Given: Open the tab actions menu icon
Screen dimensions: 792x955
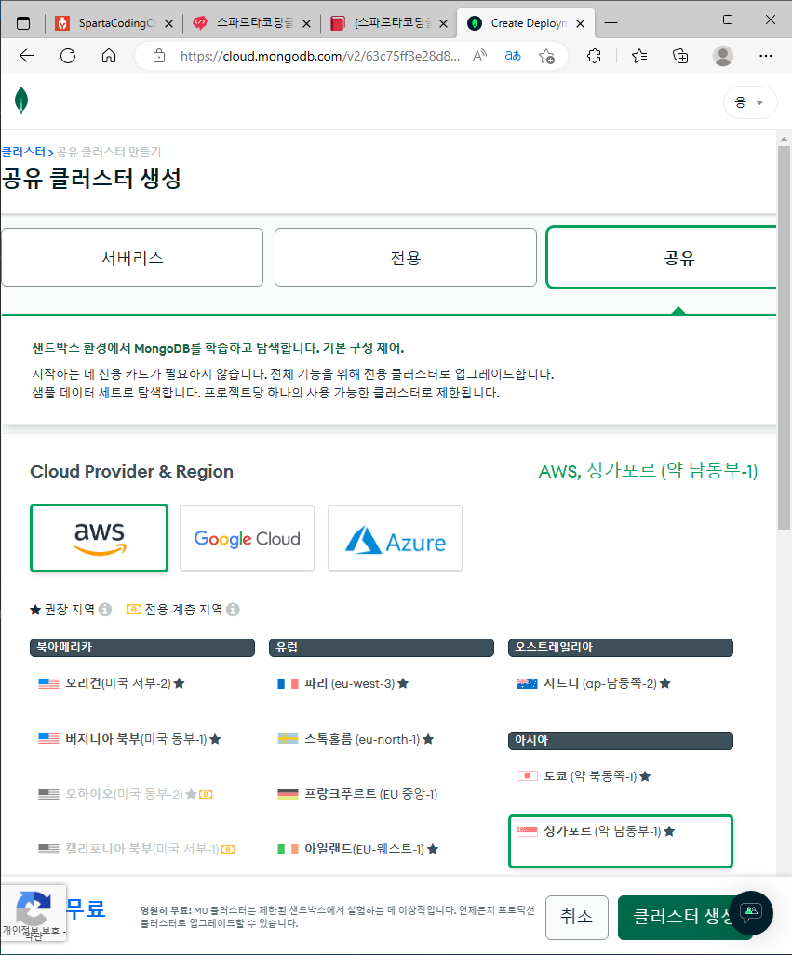Looking at the screenshot, I should coord(23,23).
